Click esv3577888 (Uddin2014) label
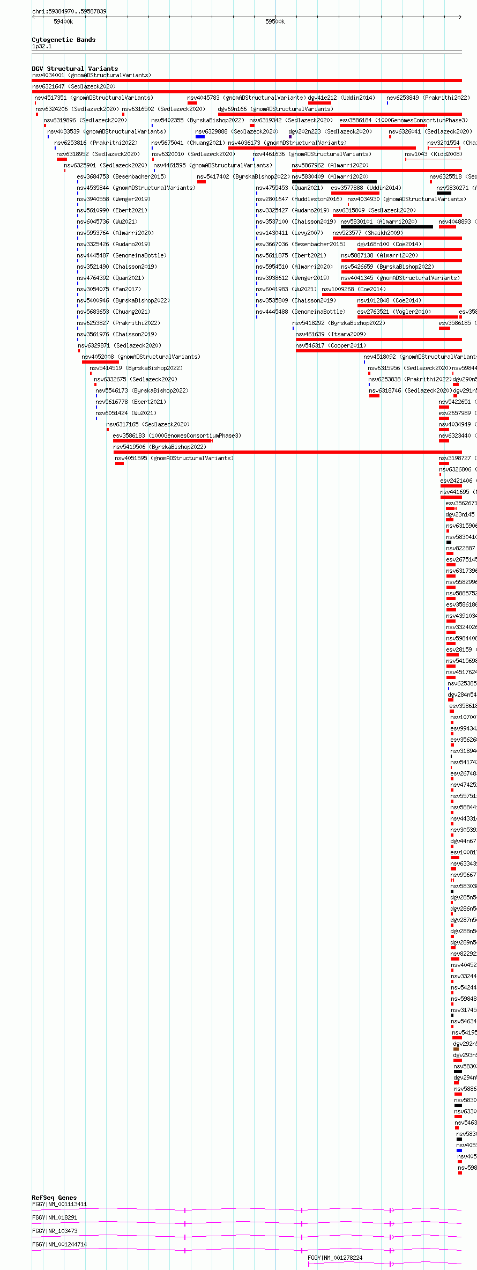Image resolution: width=477 pixels, height=1270 pixels. coord(366,188)
